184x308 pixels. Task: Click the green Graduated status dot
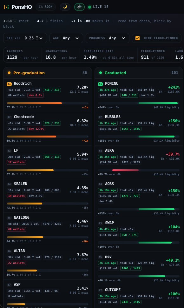[x=101, y=73]
